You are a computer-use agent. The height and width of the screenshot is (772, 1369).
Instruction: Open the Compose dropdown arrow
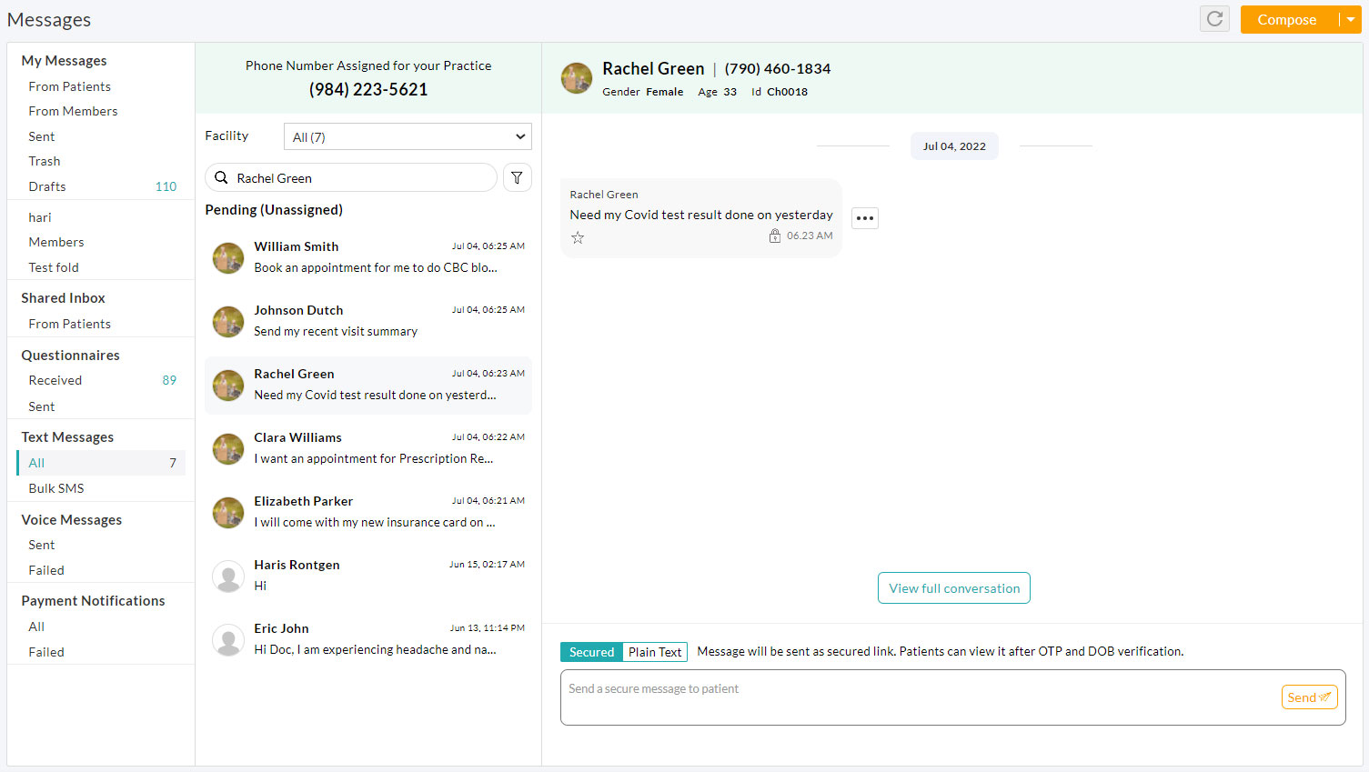[1350, 19]
